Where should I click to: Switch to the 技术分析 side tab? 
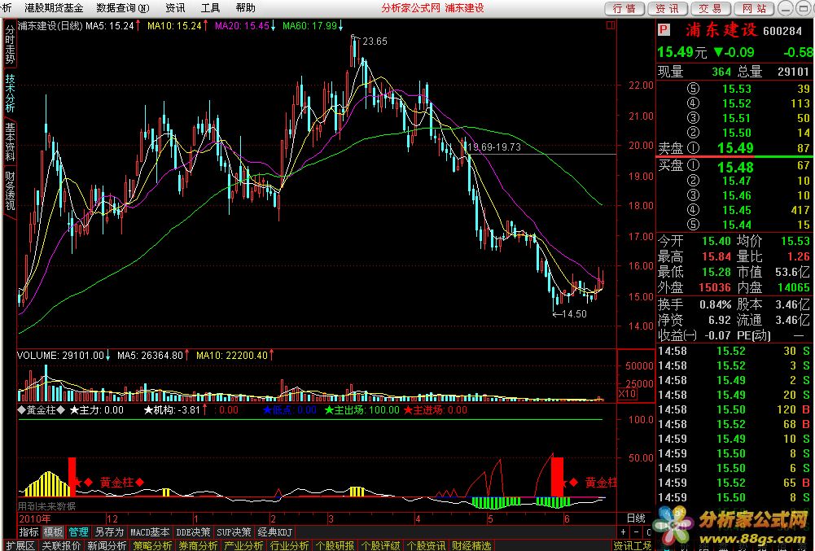[10, 94]
